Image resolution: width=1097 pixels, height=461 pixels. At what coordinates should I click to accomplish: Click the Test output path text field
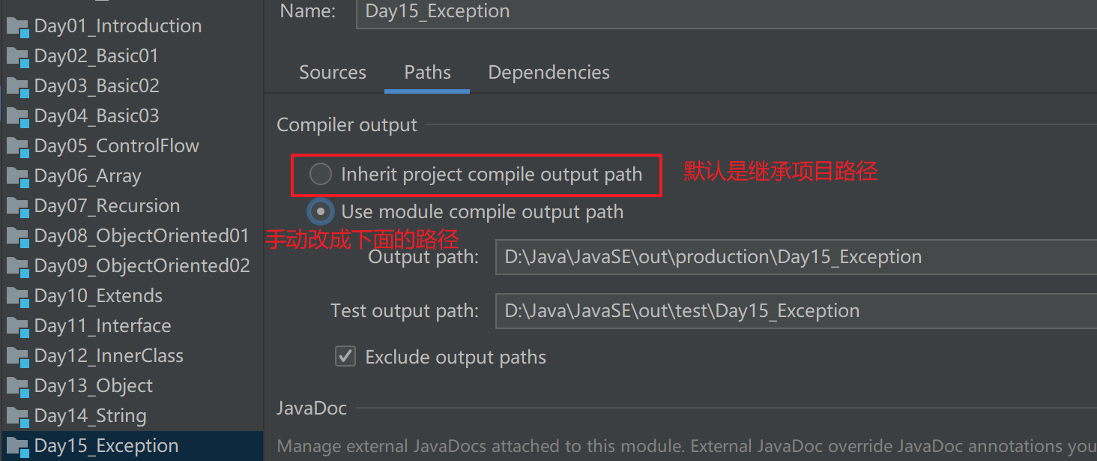(796, 311)
